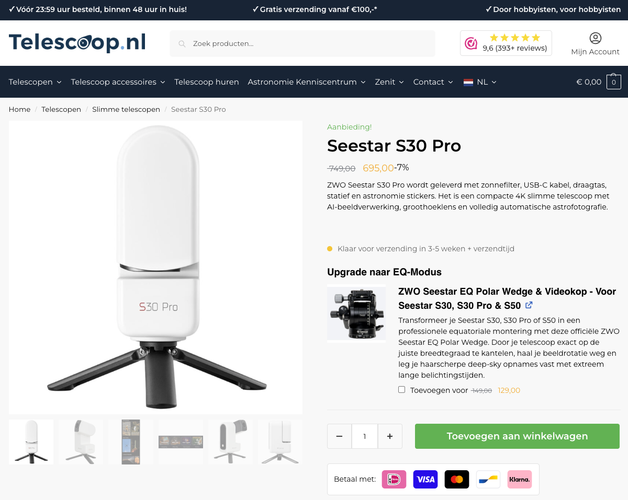
Task: Select the Bancontact payment icon
Action: [488, 479]
